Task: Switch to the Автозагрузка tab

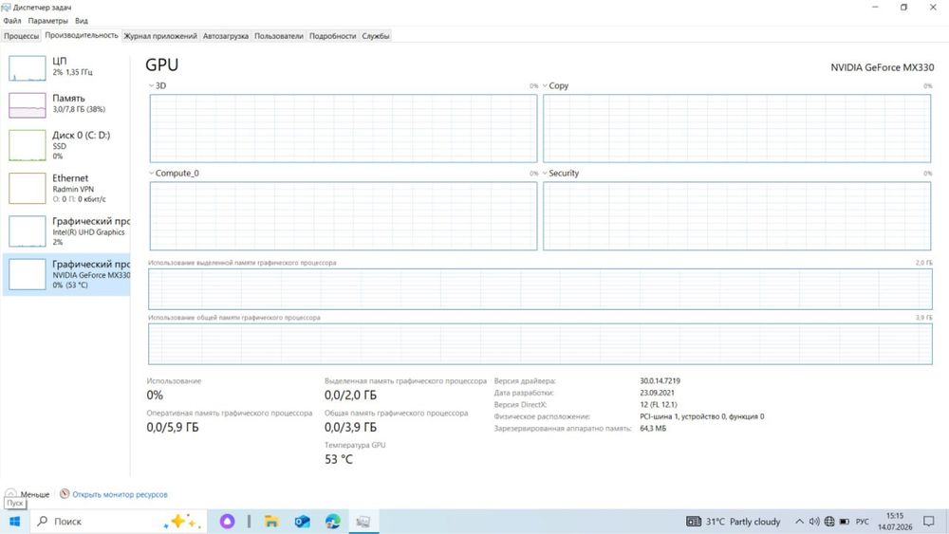Action: (226, 36)
